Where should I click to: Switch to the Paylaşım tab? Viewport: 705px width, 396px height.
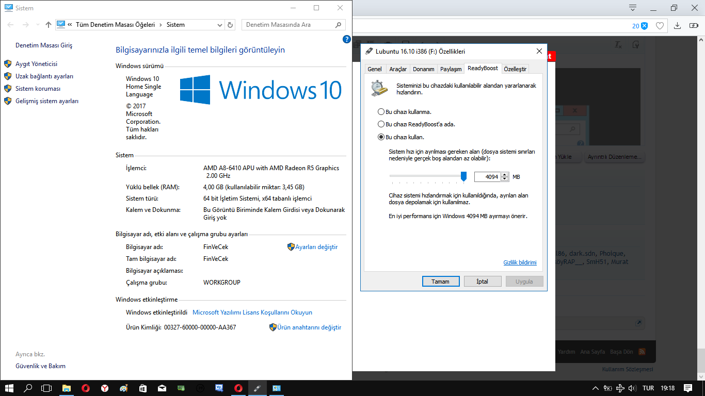pyautogui.click(x=451, y=69)
